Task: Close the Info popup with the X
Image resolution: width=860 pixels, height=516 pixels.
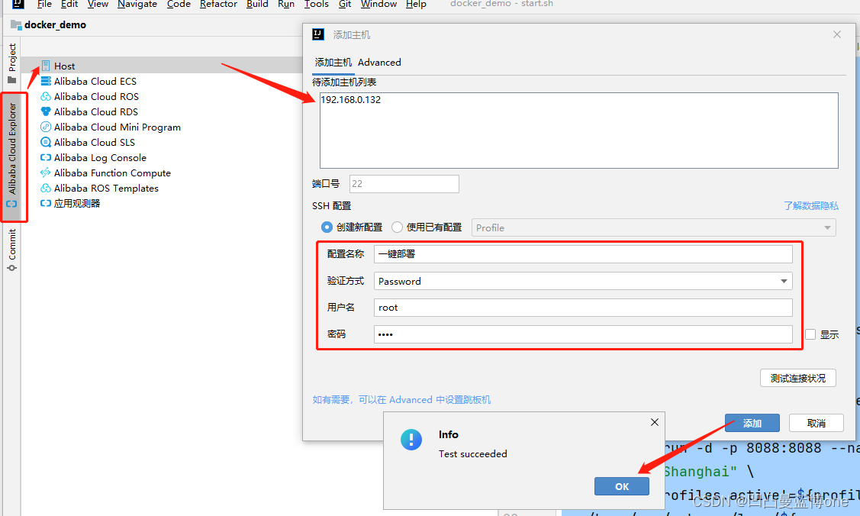Action: click(x=654, y=422)
